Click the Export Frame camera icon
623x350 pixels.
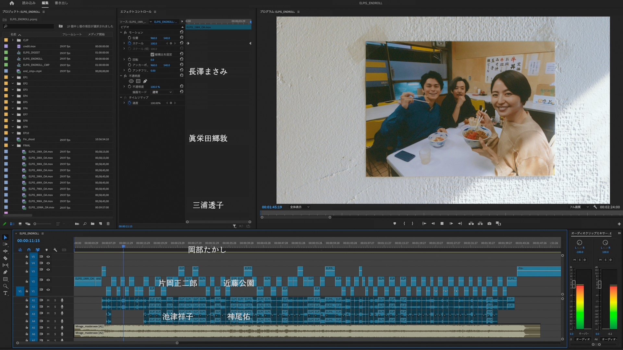point(489,224)
